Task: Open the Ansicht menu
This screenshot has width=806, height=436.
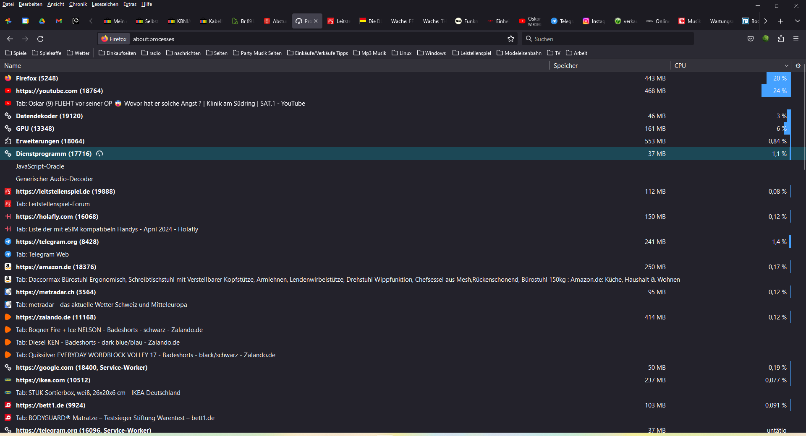Action: tap(56, 4)
